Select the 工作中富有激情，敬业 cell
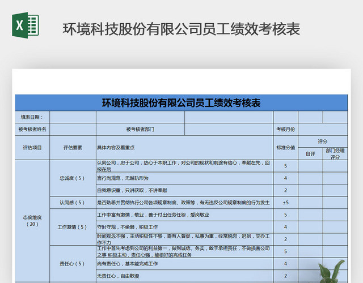The width and height of the screenshot is (363, 283). pos(185,215)
